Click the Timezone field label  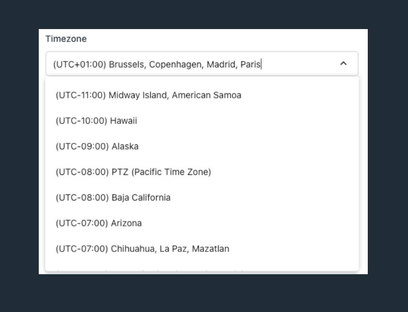(x=66, y=39)
